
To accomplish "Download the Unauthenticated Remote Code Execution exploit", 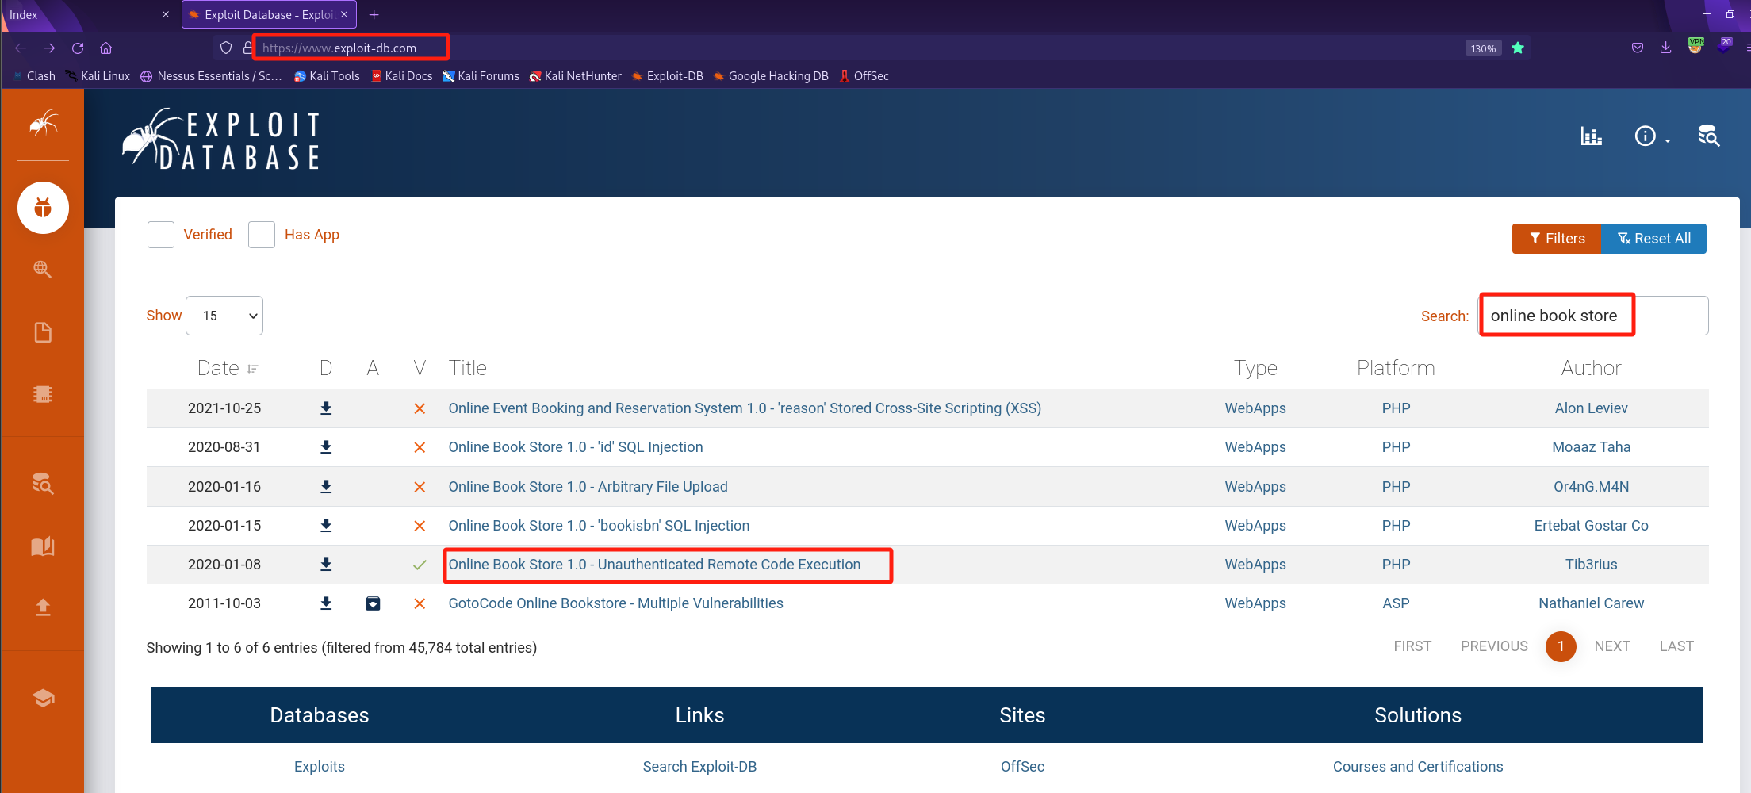I will coord(326,565).
